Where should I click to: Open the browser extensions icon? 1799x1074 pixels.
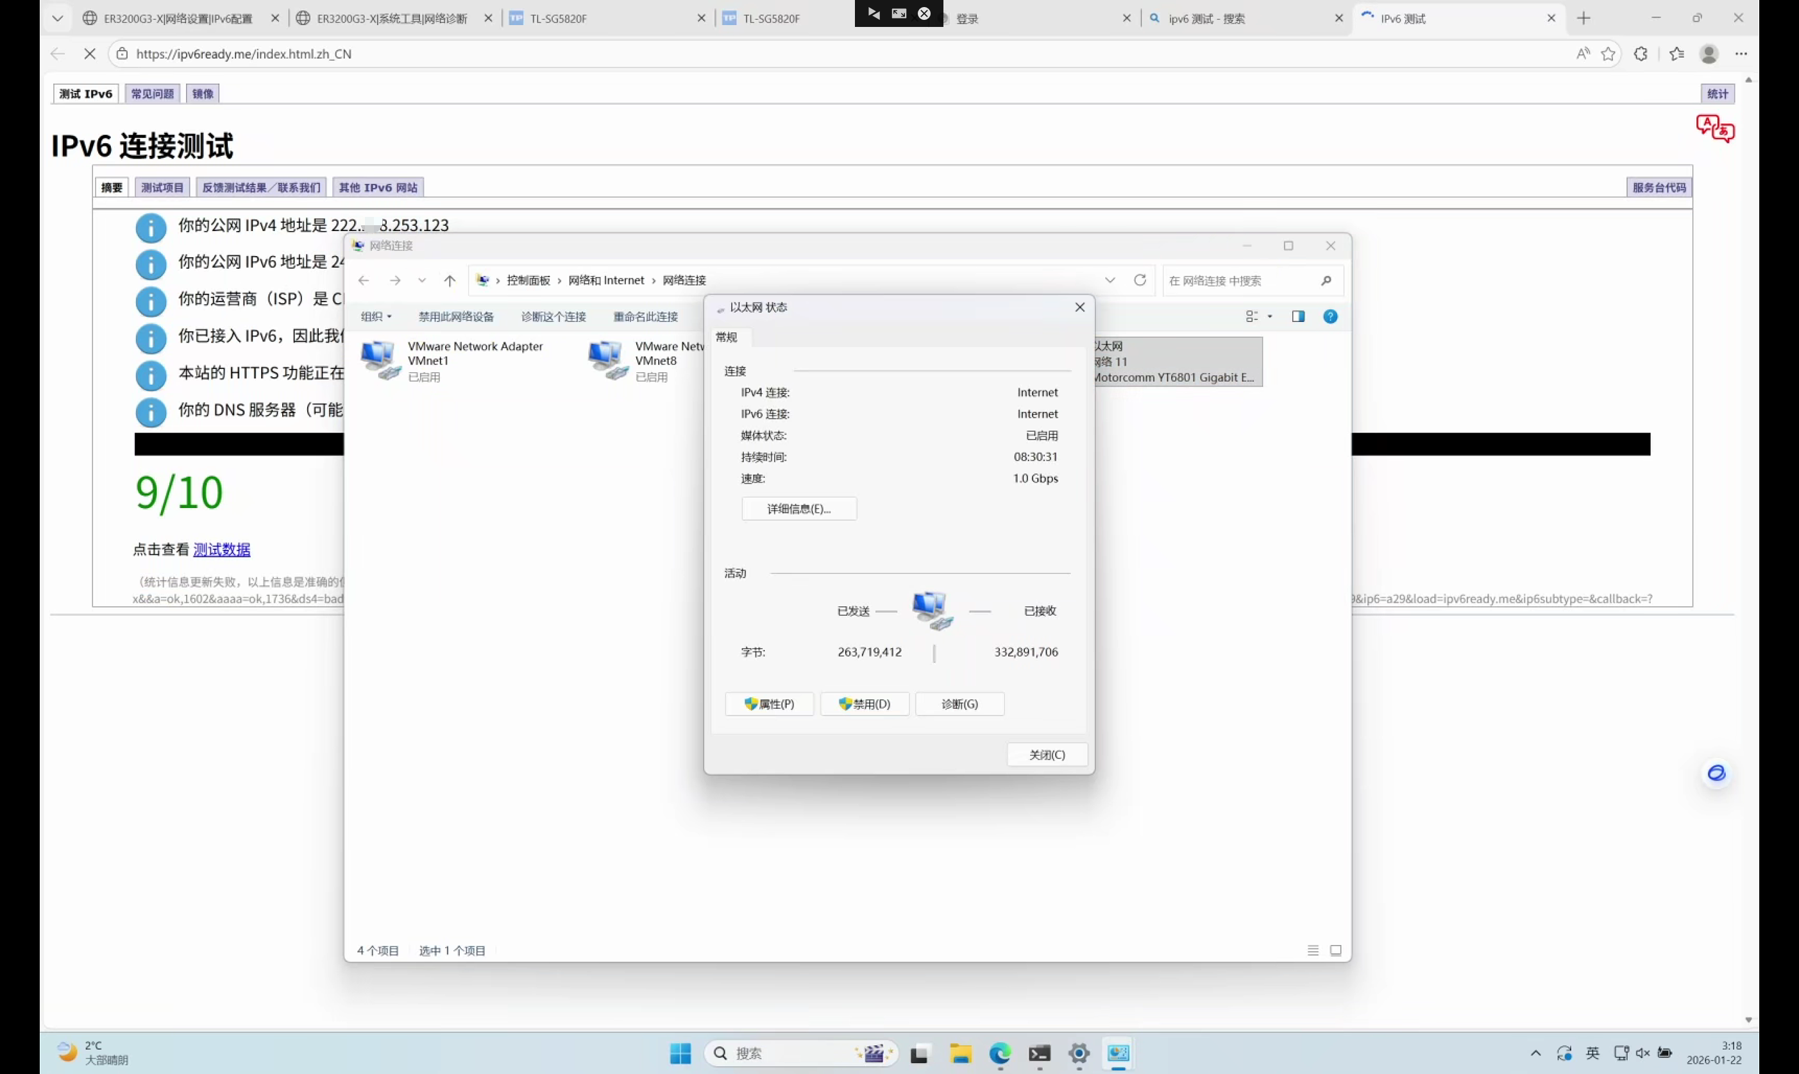pyautogui.click(x=1640, y=53)
